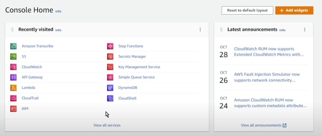
Task: Click Info next to Latest announcements
Action: pyautogui.click(x=283, y=30)
